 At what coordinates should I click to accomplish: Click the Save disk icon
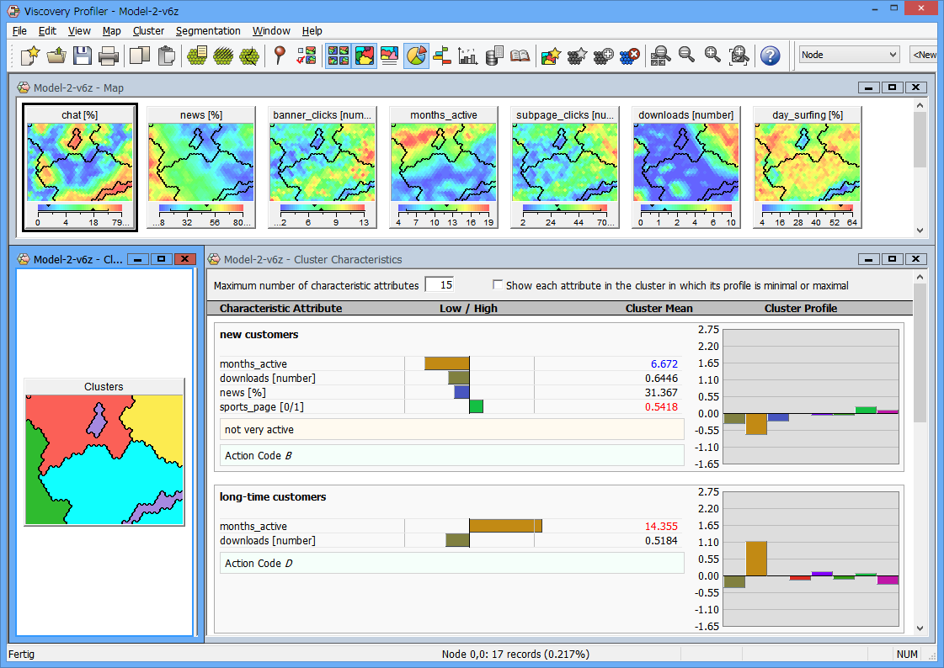point(82,56)
